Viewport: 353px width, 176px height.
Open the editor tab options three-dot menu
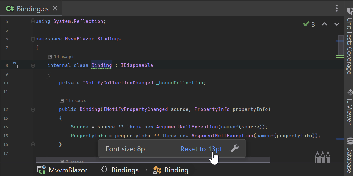coord(337,8)
